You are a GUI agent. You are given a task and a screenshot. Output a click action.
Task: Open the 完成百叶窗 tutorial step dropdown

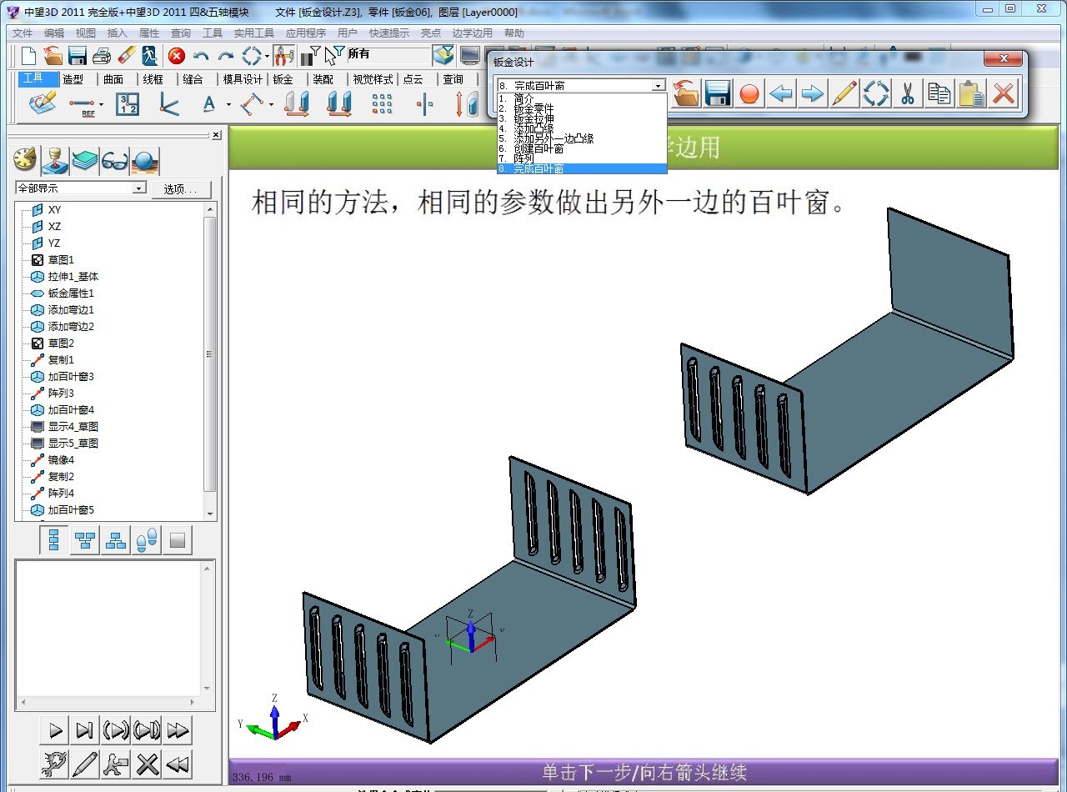coord(658,85)
